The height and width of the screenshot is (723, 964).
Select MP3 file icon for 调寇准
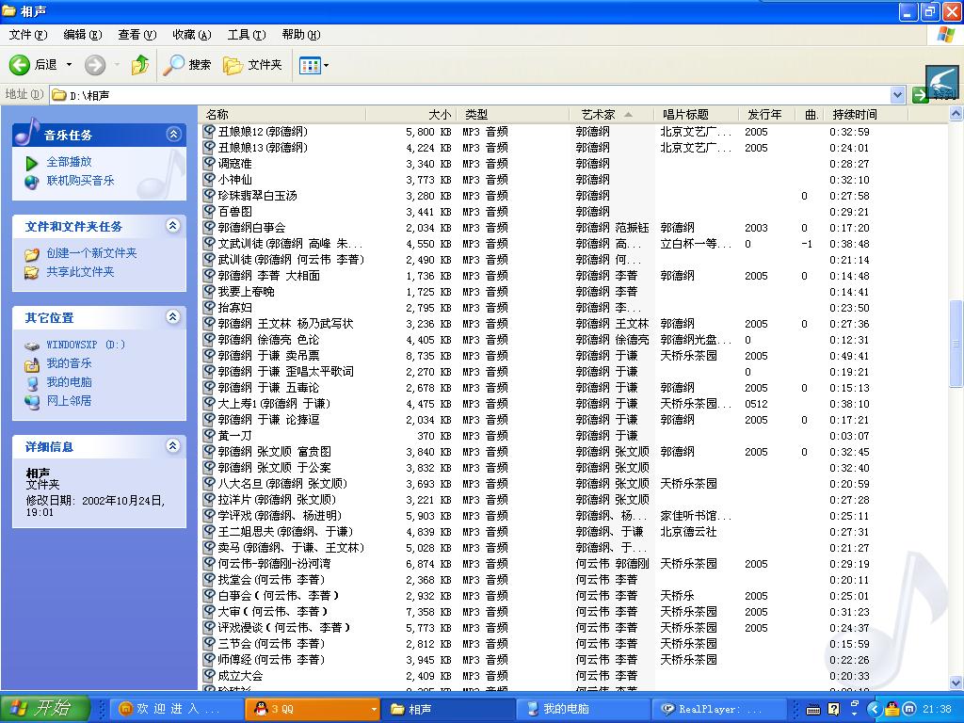[210, 164]
